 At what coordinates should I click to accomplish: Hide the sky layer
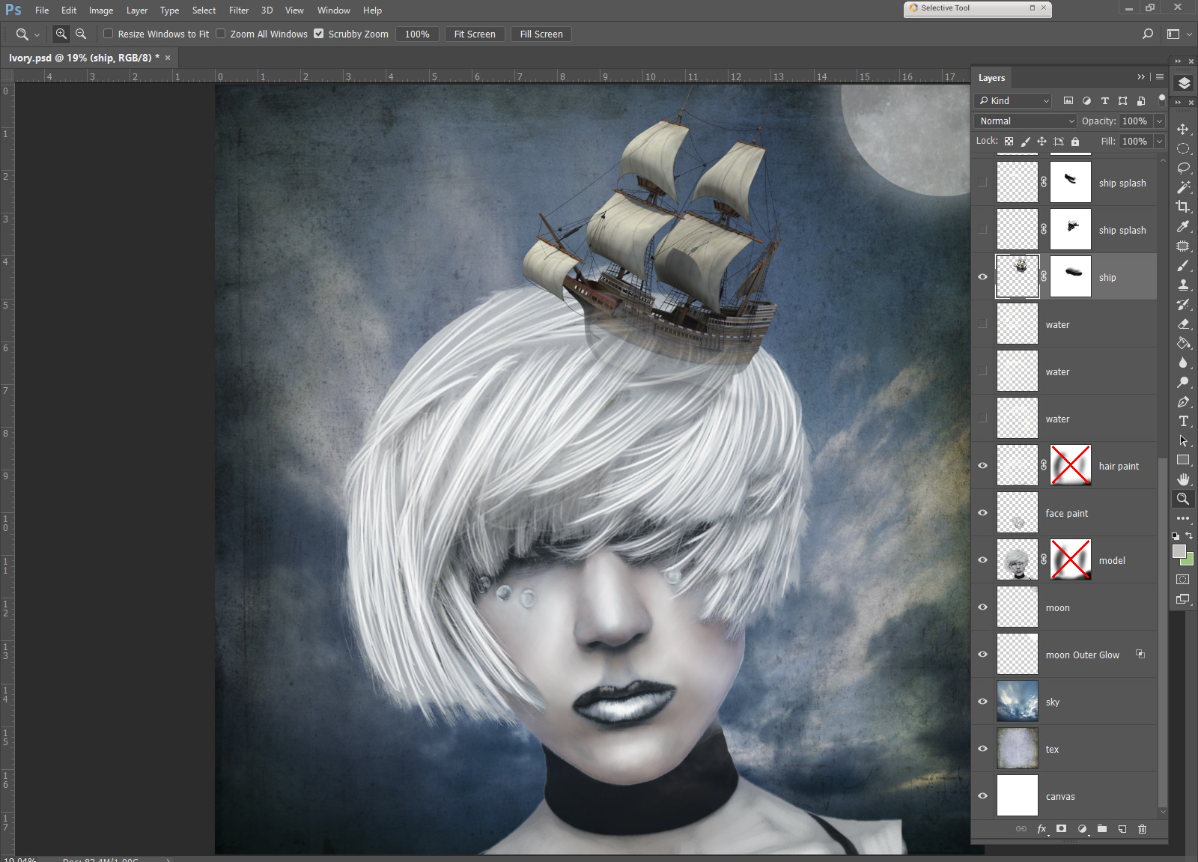click(x=982, y=702)
